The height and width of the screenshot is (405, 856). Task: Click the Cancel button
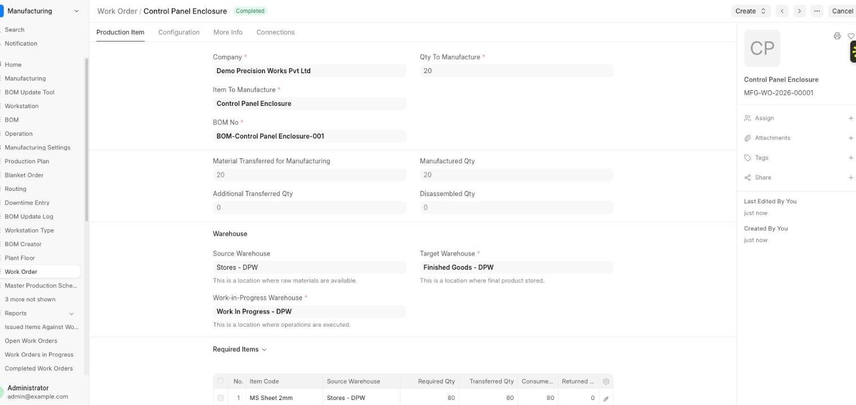(x=842, y=11)
